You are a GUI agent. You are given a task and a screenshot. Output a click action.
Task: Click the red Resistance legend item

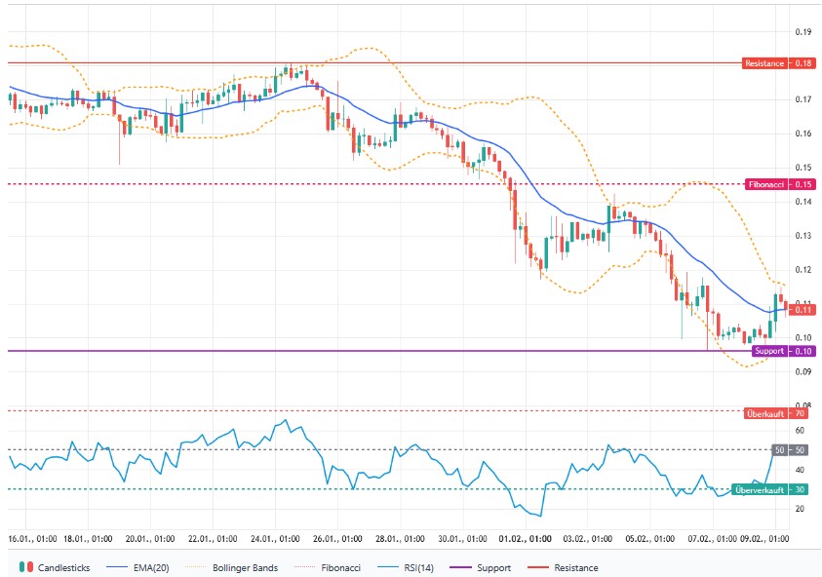click(x=568, y=567)
